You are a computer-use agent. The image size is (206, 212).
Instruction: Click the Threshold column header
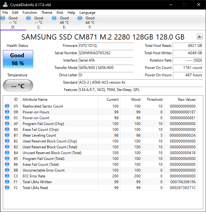(153, 100)
